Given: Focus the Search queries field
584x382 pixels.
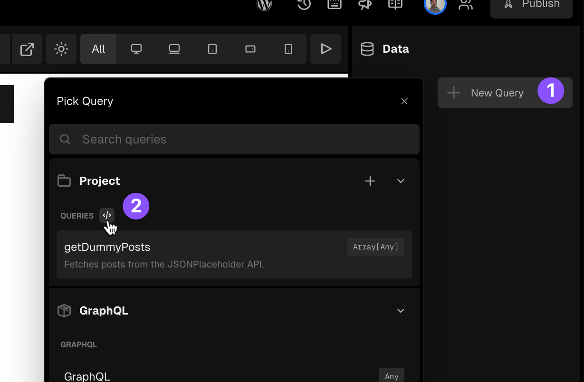Looking at the screenshot, I should click(x=234, y=139).
